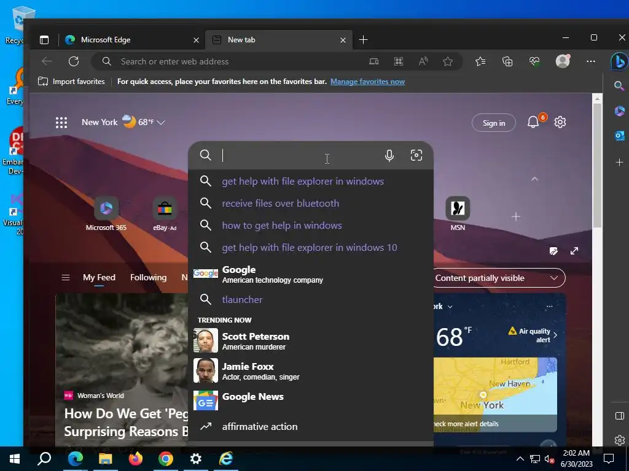Click the Manage favorites now link

[x=367, y=82]
